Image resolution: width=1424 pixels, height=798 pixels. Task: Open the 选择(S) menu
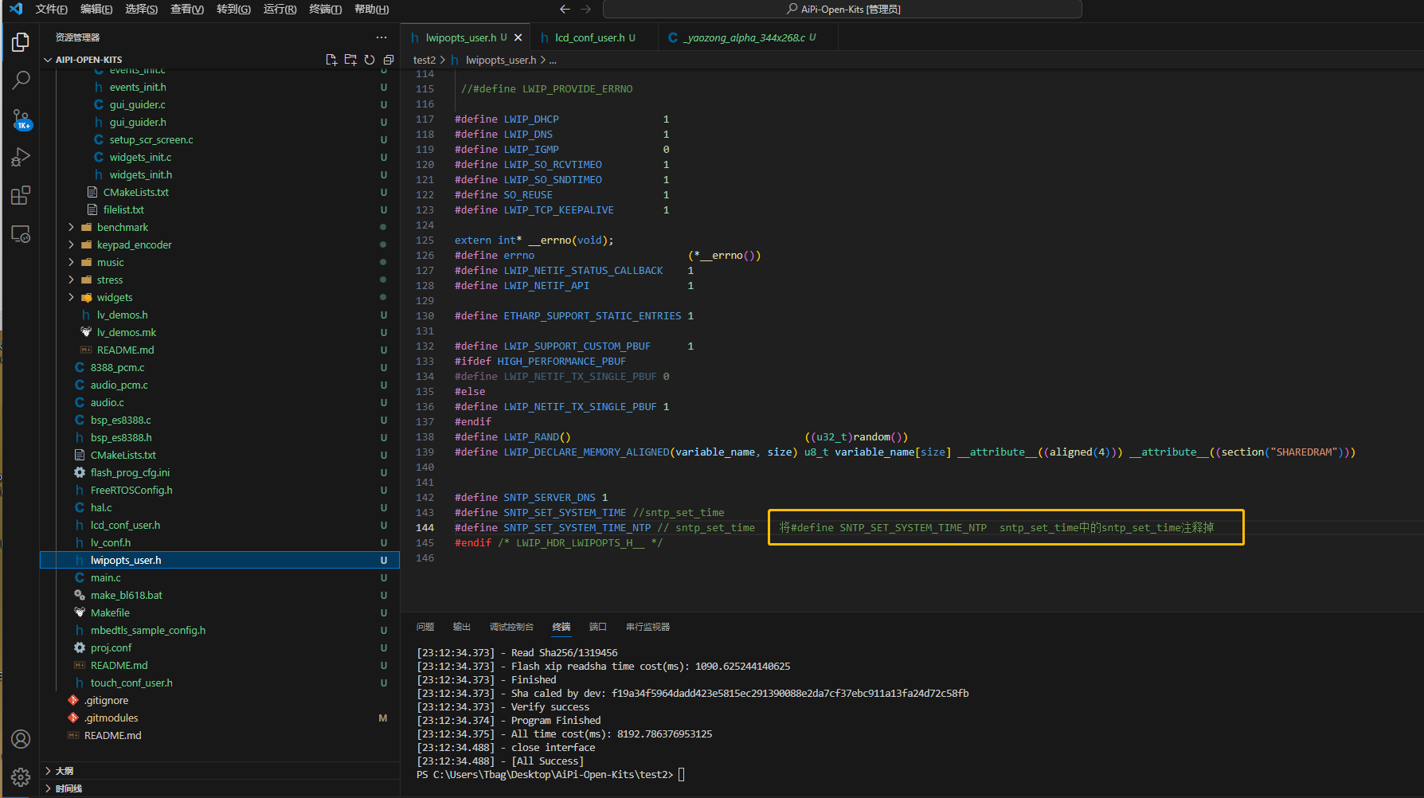(142, 9)
